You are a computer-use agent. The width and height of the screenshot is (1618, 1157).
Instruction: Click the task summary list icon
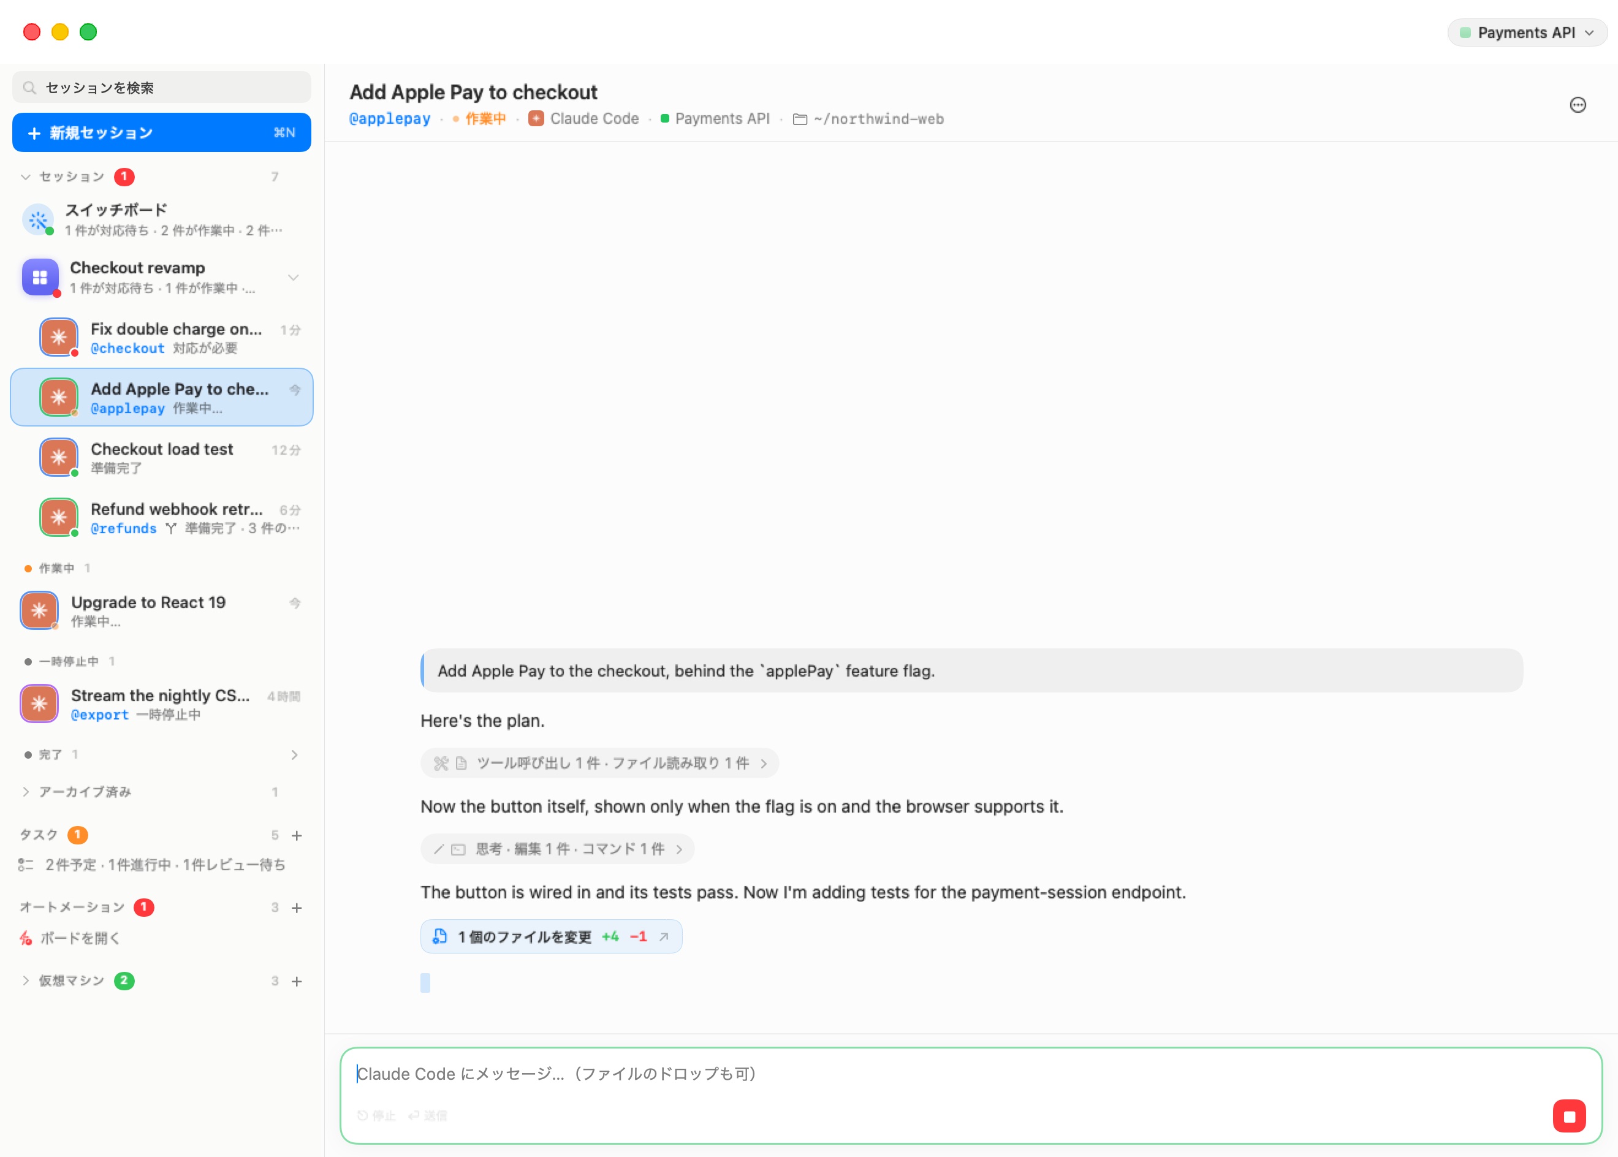click(26, 865)
